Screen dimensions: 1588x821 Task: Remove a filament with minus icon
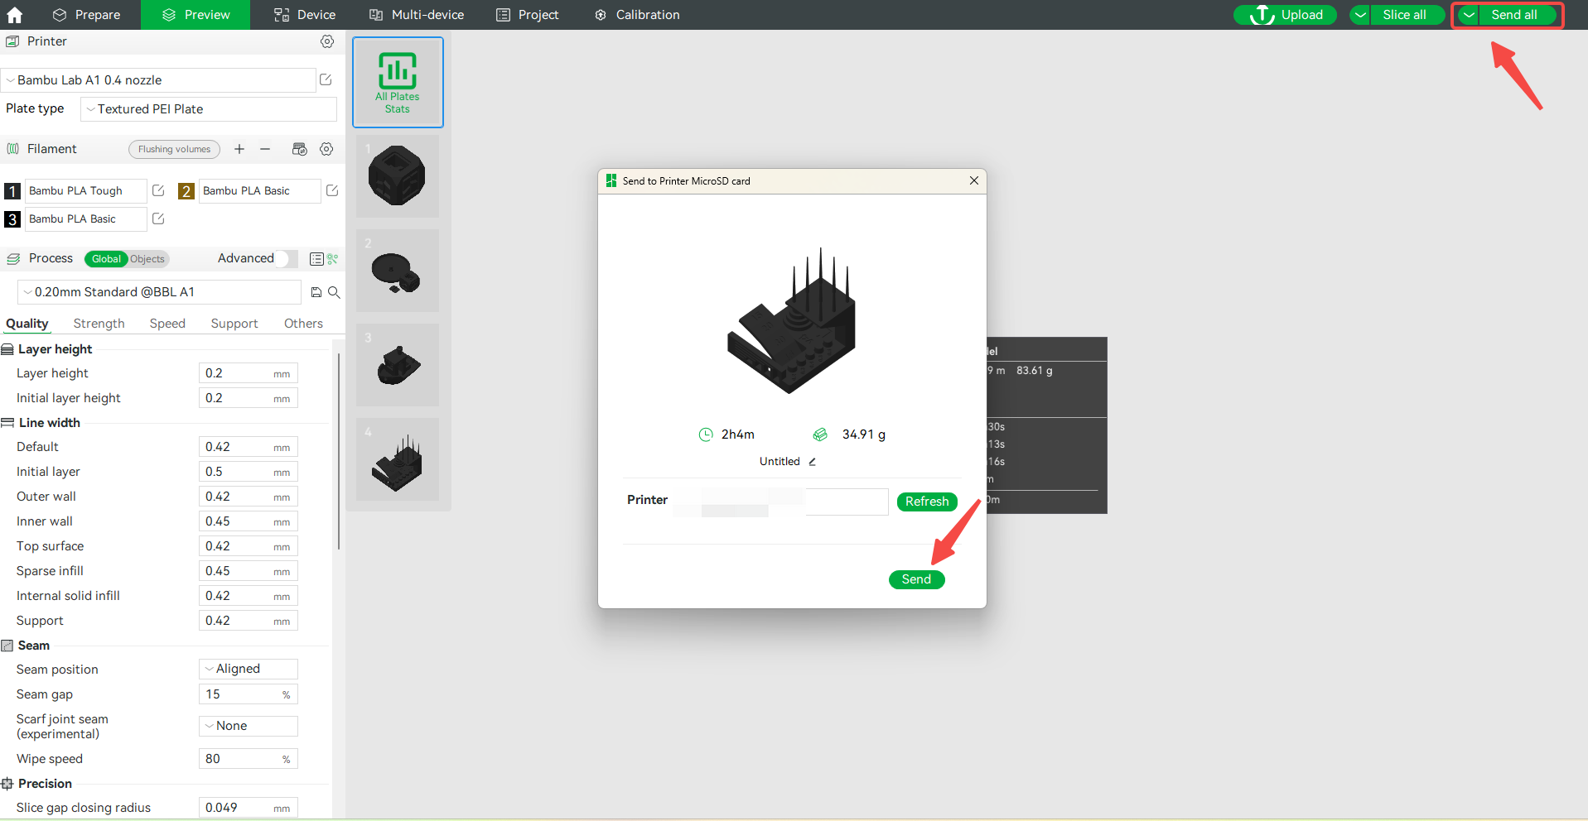(265, 149)
